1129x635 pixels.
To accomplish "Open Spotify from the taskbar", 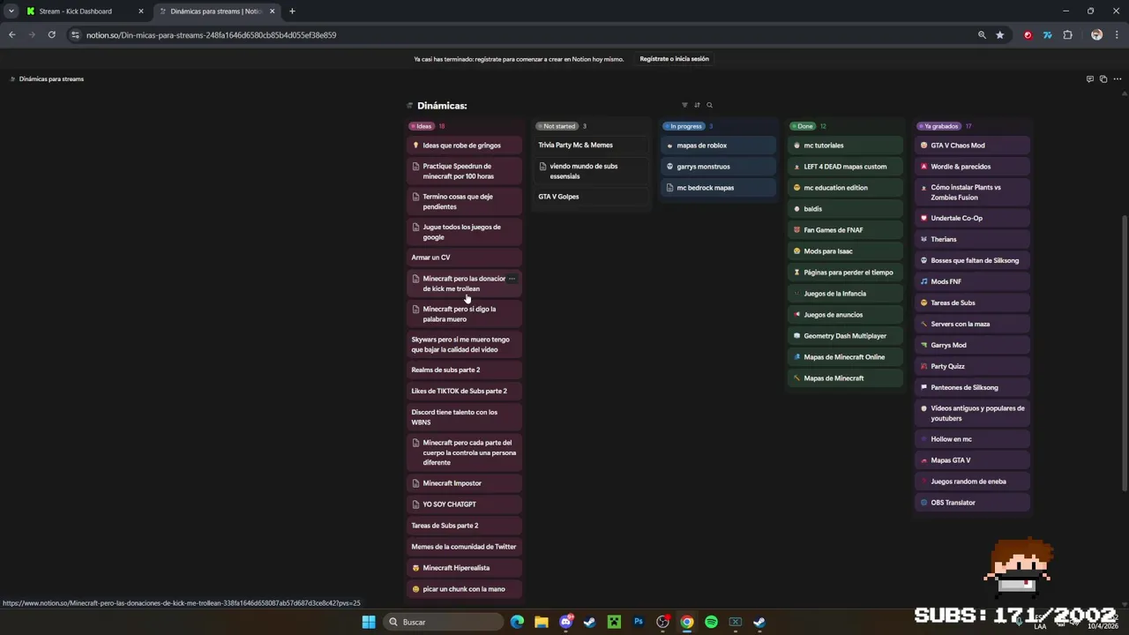I will tap(711, 622).
